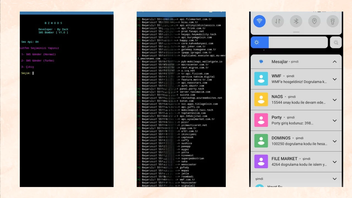Expand the DOMINOS message notification
Viewport: 352px width, 198px height.
[335, 141]
